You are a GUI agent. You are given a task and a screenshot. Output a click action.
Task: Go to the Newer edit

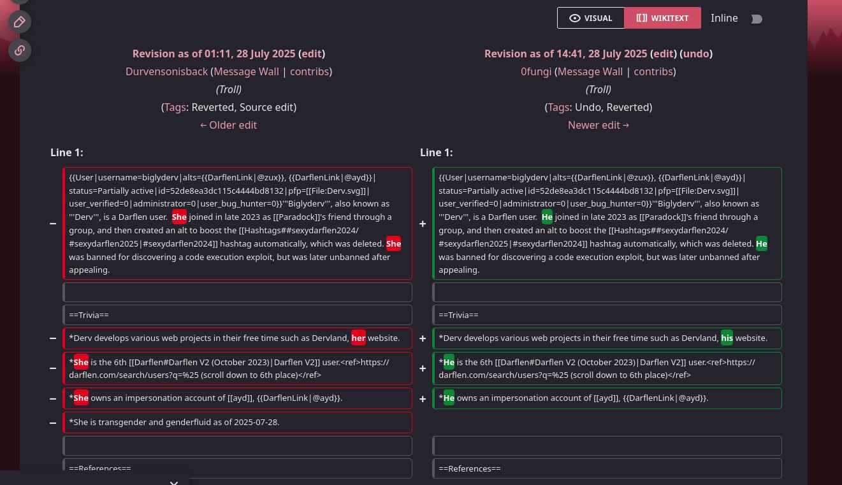[x=599, y=125]
